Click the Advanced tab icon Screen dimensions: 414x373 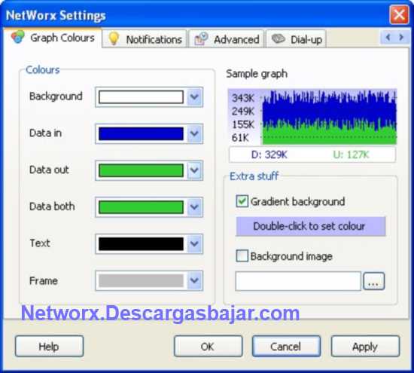[201, 39]
